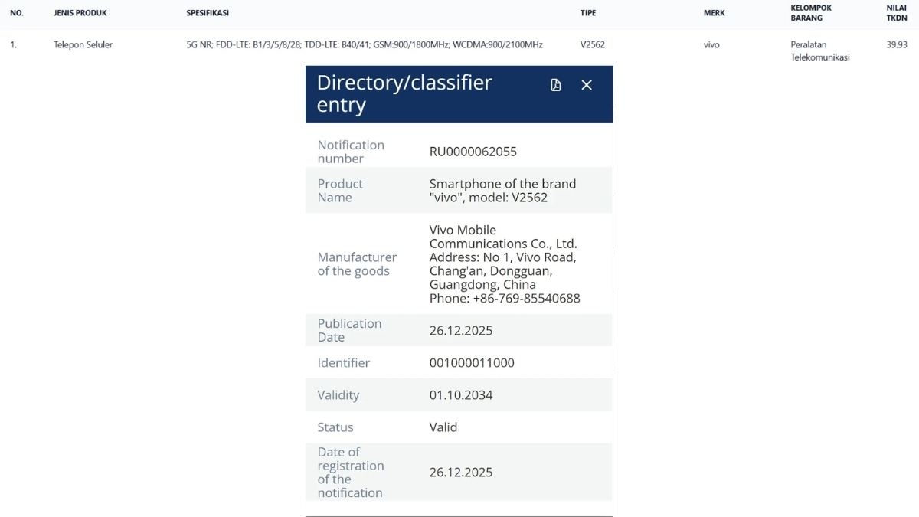Click the Publication Date label
This screenshot has height=517, width=919.
point(349,330)
